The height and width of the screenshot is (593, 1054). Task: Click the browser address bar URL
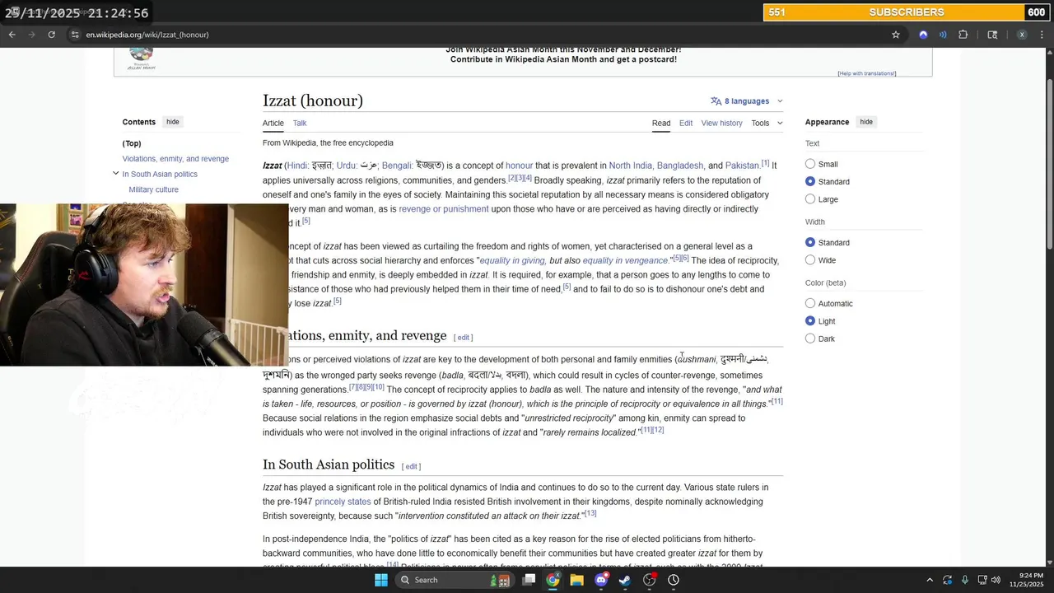coord(147,35)
